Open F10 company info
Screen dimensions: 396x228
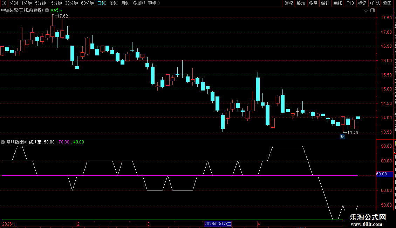350,3
